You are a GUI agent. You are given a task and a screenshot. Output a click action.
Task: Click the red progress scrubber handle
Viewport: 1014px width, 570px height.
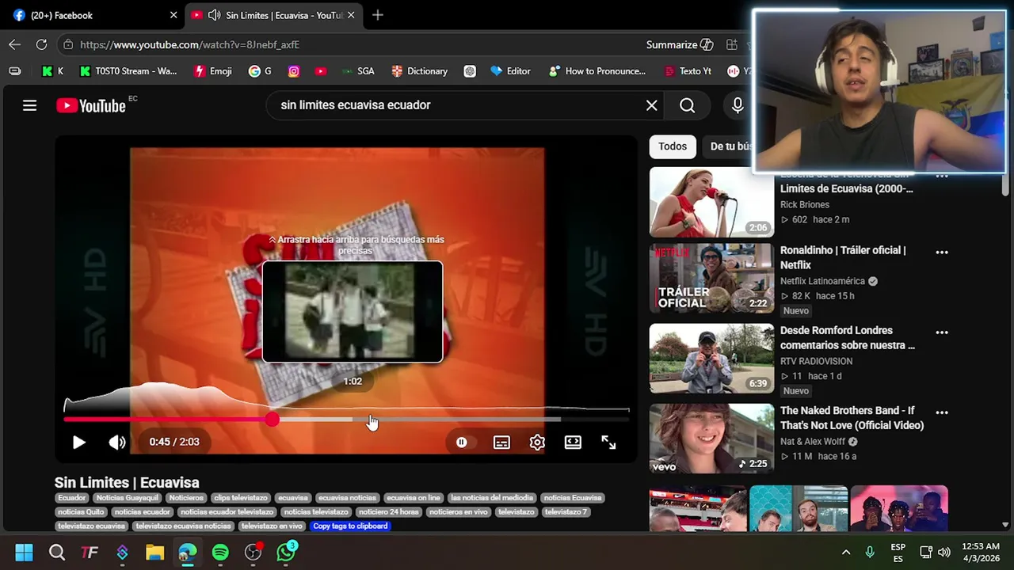click(272, 420)
